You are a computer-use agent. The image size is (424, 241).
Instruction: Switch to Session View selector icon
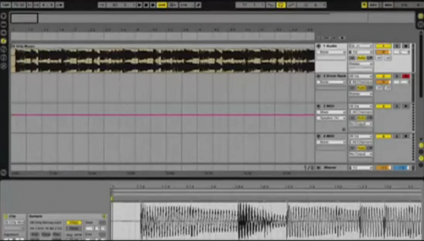(420, 24)
